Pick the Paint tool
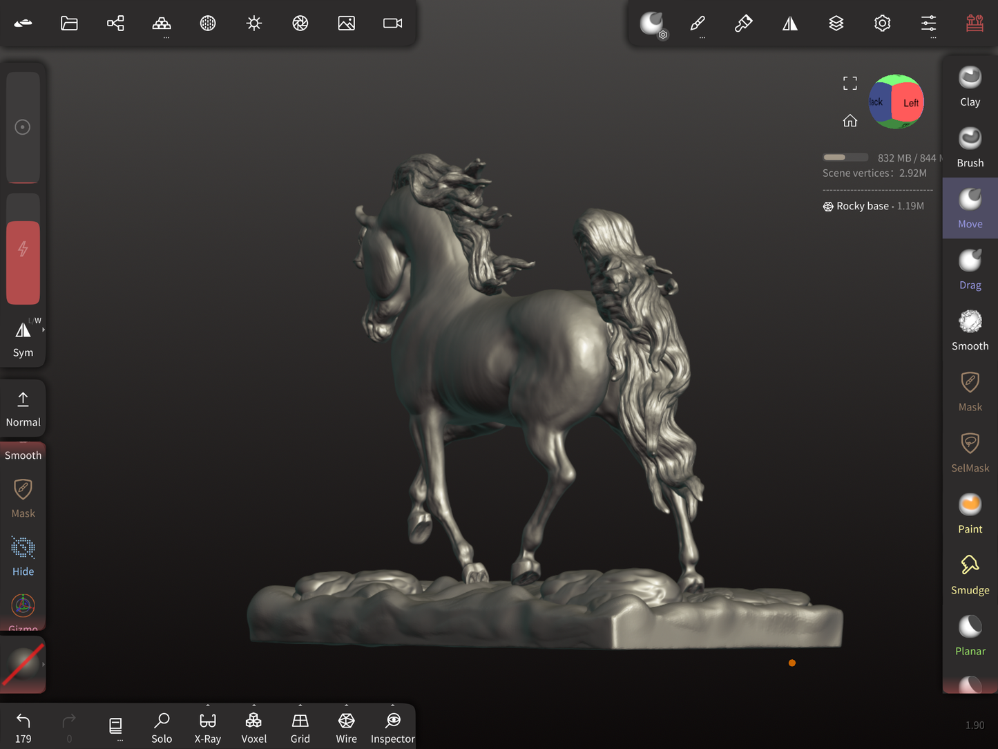The width and height of the screenshot is (998, 749). tap(970, 513)
